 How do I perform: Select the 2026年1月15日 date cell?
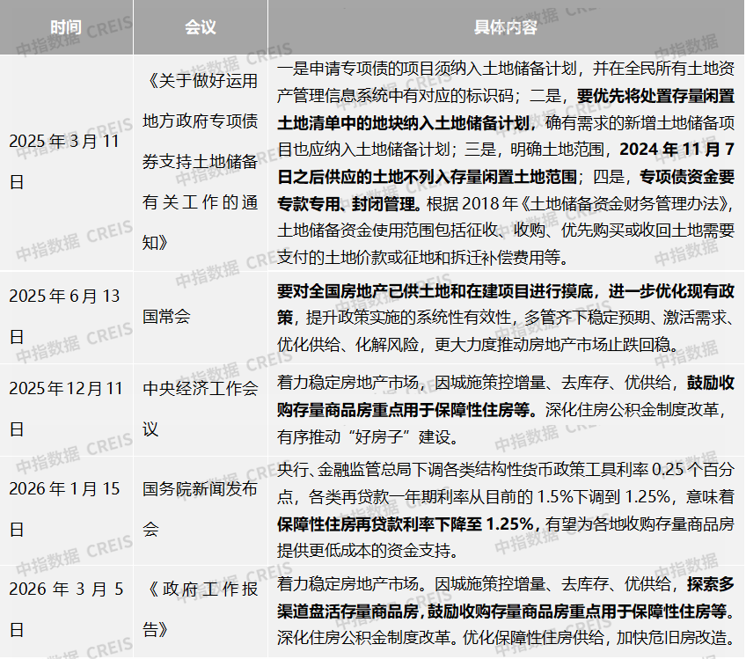64,509
